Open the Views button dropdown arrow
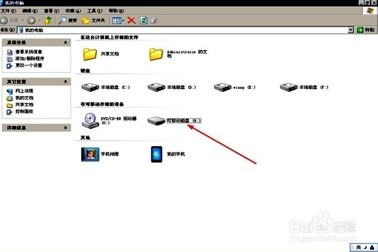 (123, 21)
